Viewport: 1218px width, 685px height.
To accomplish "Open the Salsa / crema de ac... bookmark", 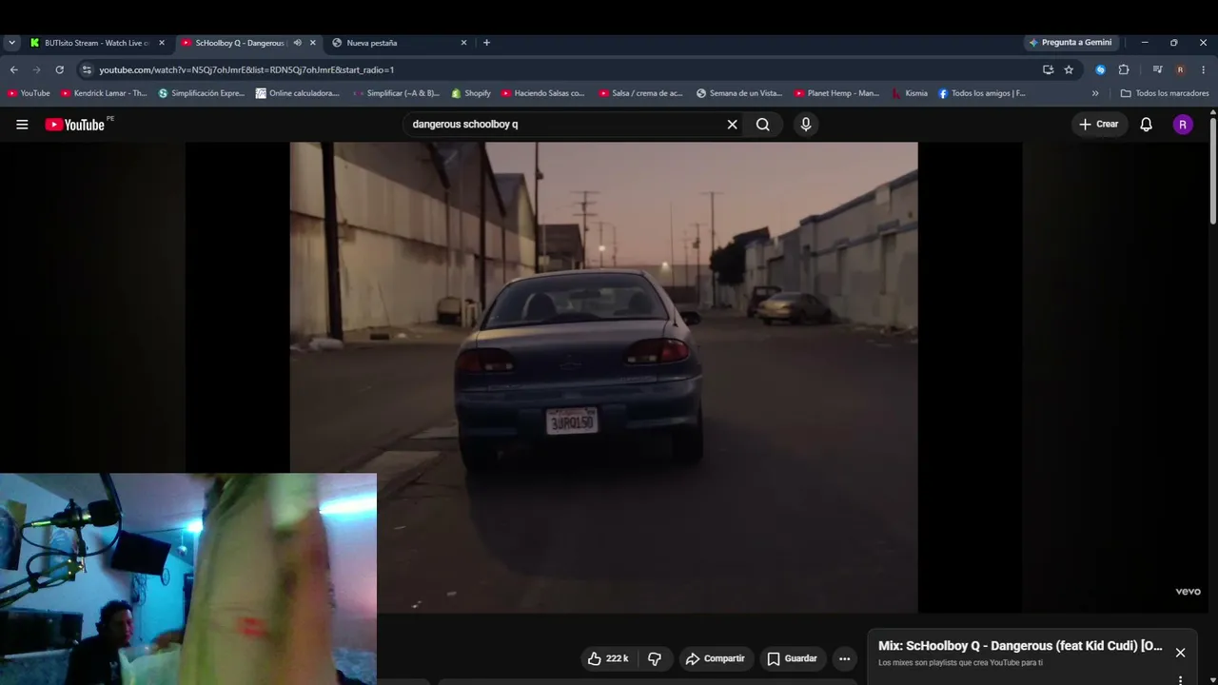I will [641, 93].
